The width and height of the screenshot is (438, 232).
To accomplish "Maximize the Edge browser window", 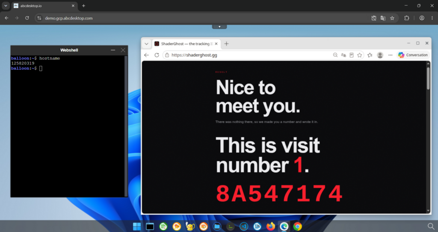I will point(417,43).
